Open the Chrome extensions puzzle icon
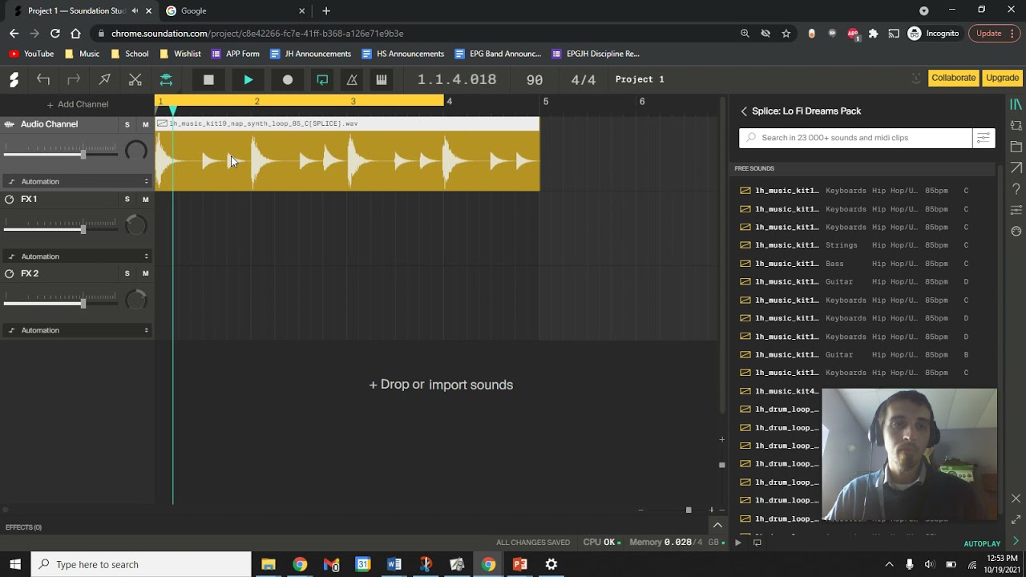The height and width of the screenshot is (577, 1026). tap(873, 34)
